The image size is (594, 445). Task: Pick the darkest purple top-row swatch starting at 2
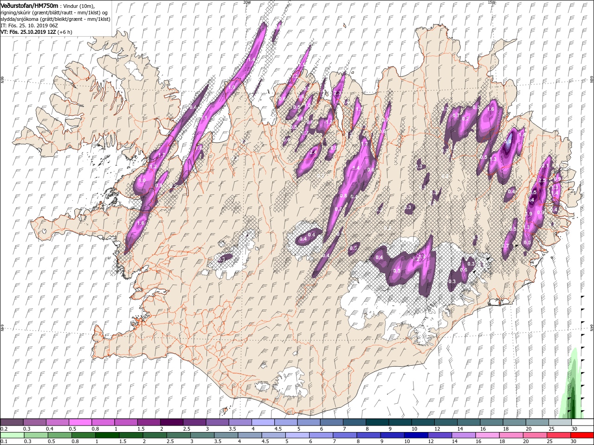171,422
